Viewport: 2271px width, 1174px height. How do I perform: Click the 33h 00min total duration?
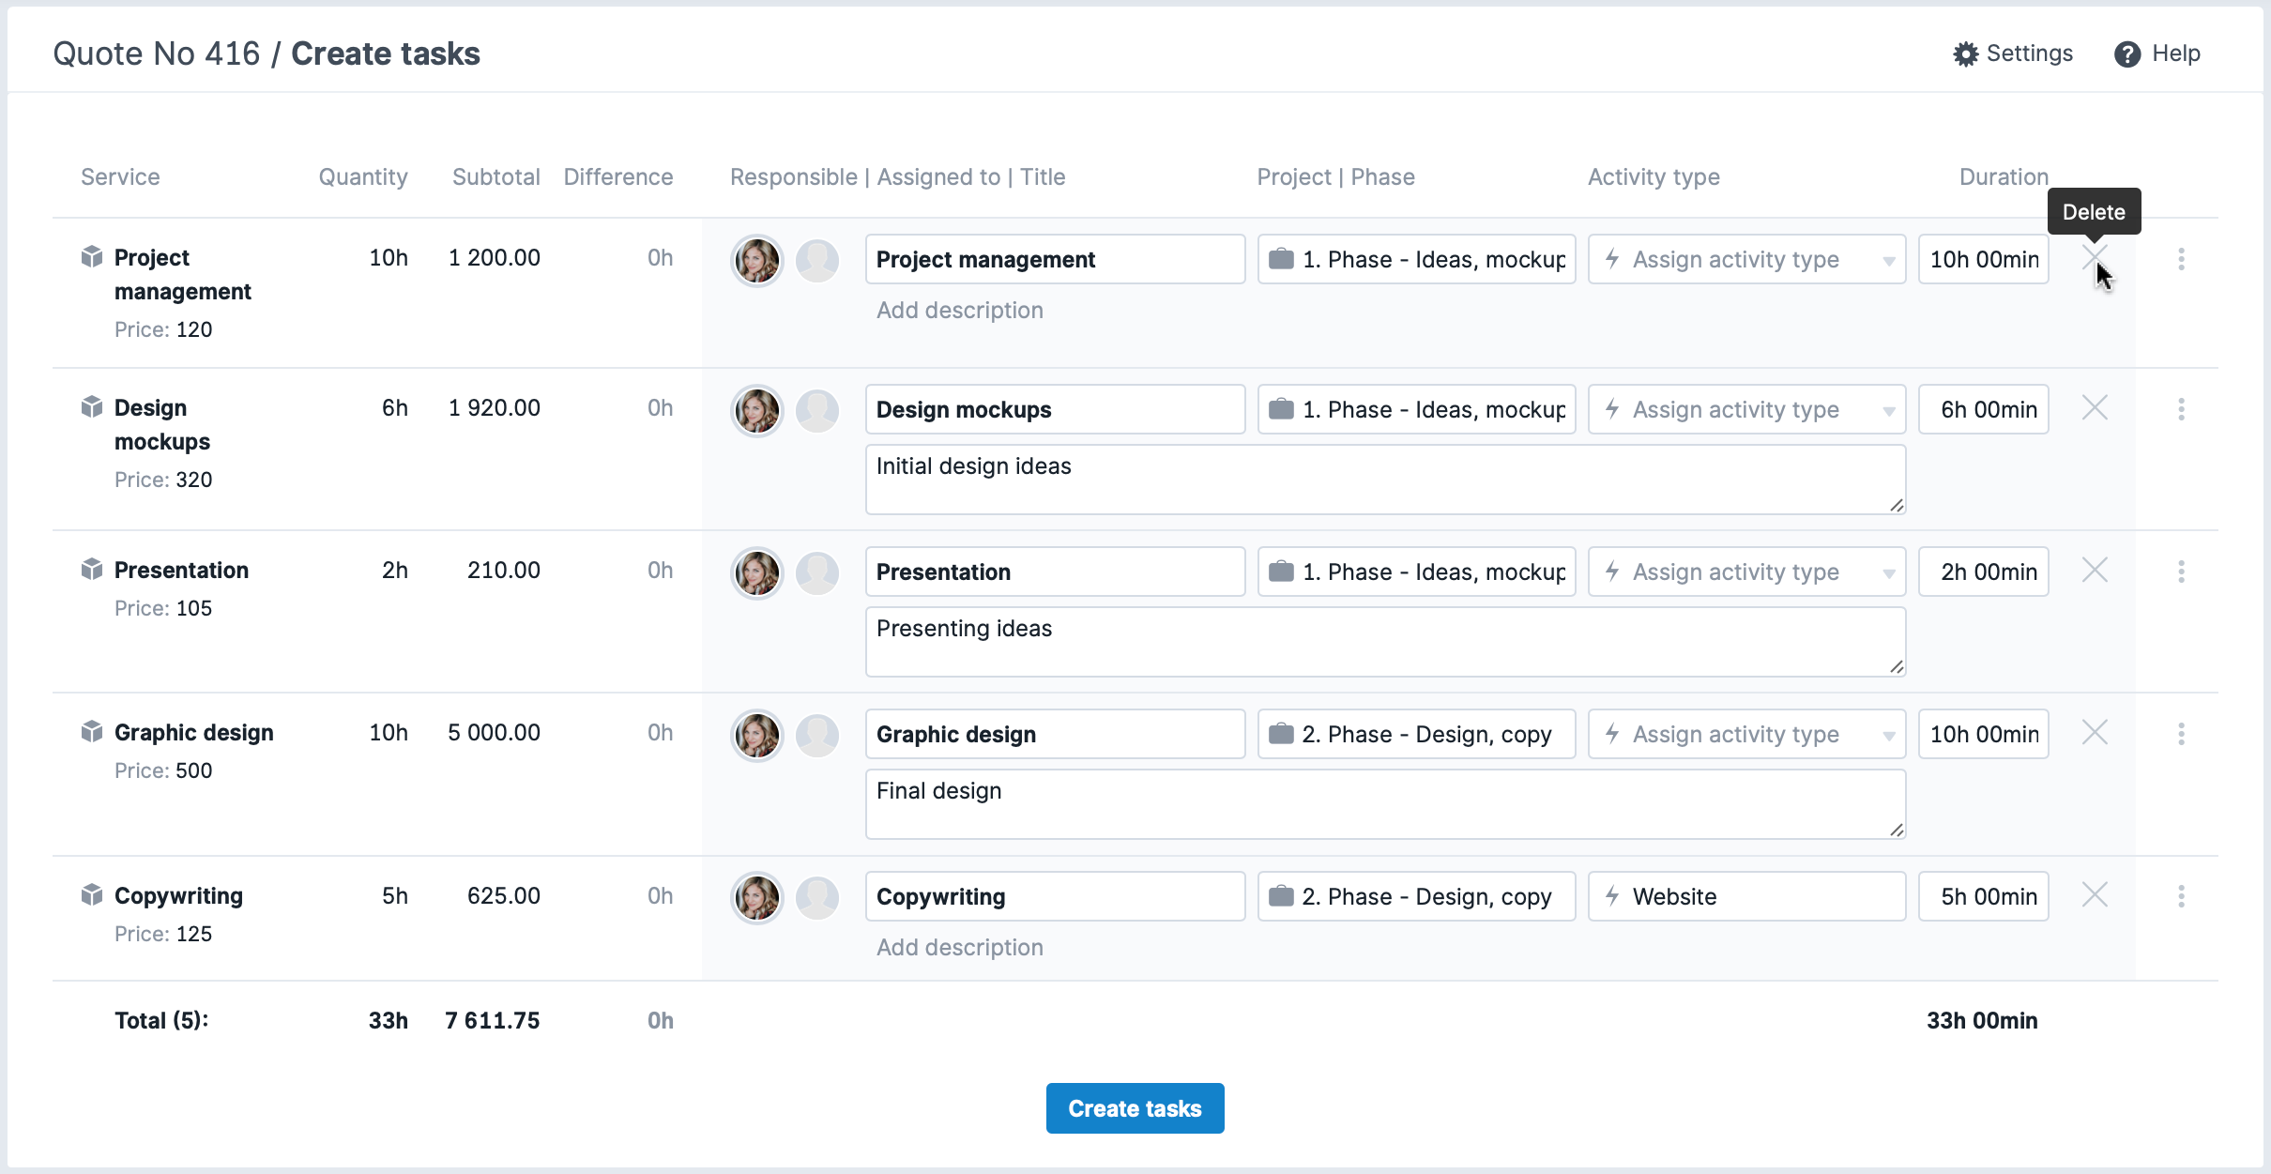1982,1020
